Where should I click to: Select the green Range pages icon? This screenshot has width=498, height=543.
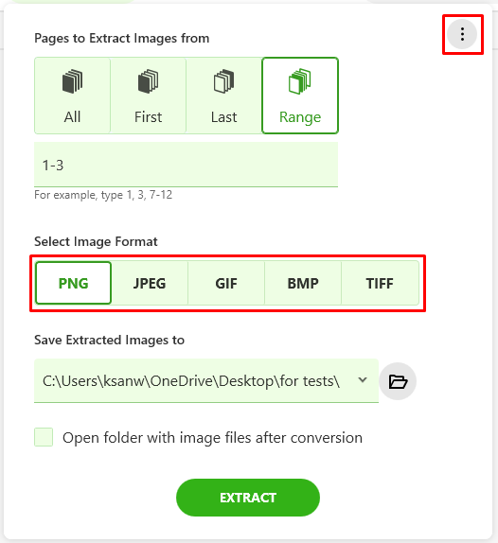click(x=300, y=81)
